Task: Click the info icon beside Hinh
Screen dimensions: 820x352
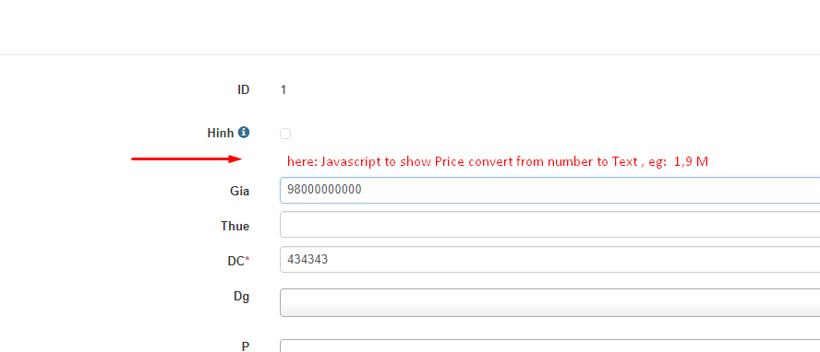Action: (x=244, y=133)
